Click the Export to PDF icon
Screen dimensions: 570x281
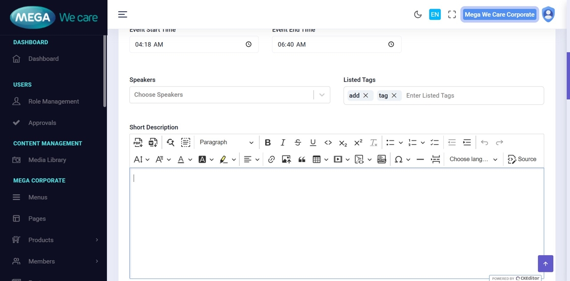(x=138, y=143)
